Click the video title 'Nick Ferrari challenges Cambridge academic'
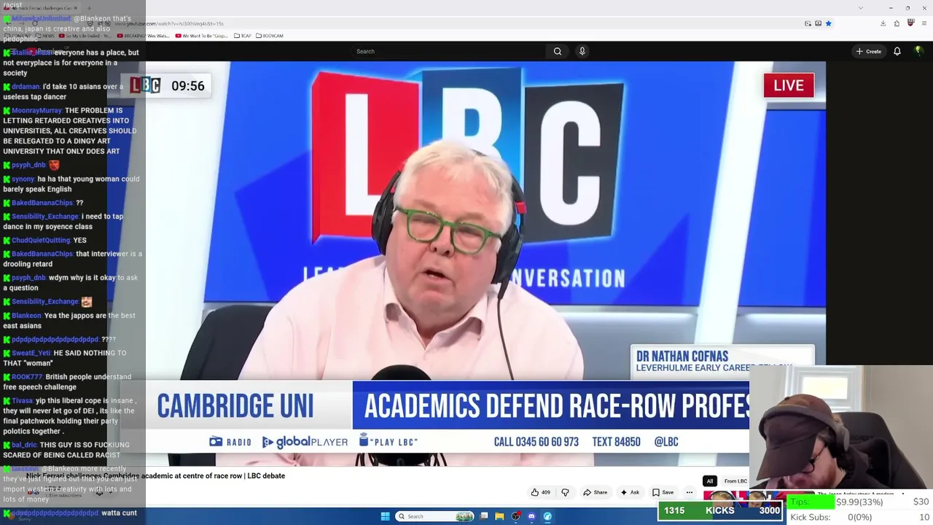The height and width of the screenshot is (525, 933). pos(155,475)
